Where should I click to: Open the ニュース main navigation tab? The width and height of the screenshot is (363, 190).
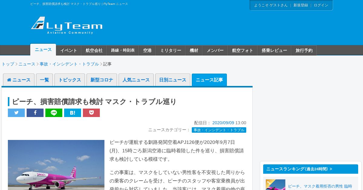click(x=43, y=50)
